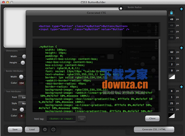
Task: Click the red close window button
Action: point(3,2)
